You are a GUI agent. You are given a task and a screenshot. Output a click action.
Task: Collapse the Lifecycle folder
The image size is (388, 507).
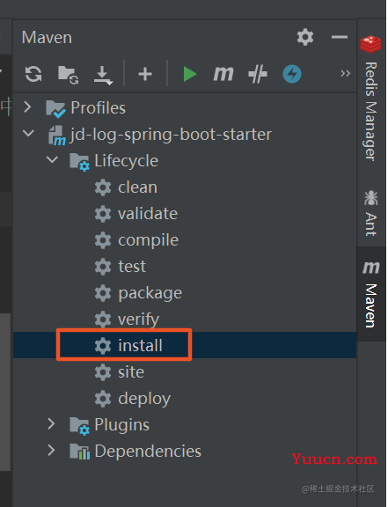tap(52, 159)
